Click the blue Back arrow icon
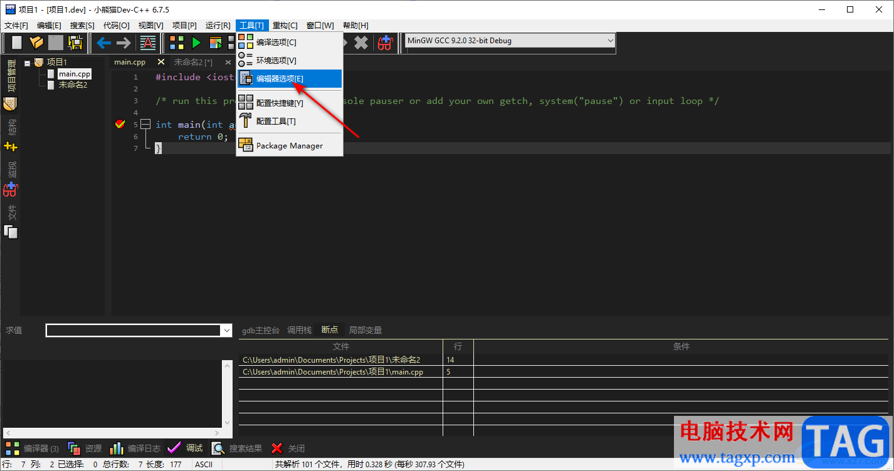This screenshot has height=471, width=894. click(103, 43)
